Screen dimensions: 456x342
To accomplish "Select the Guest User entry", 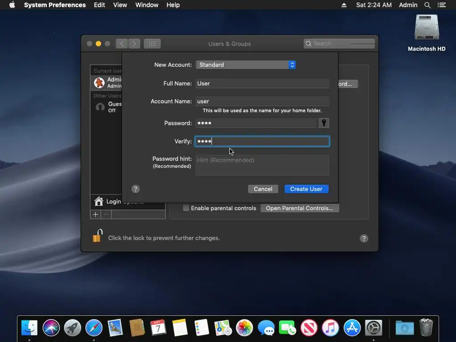I will 106,107.
